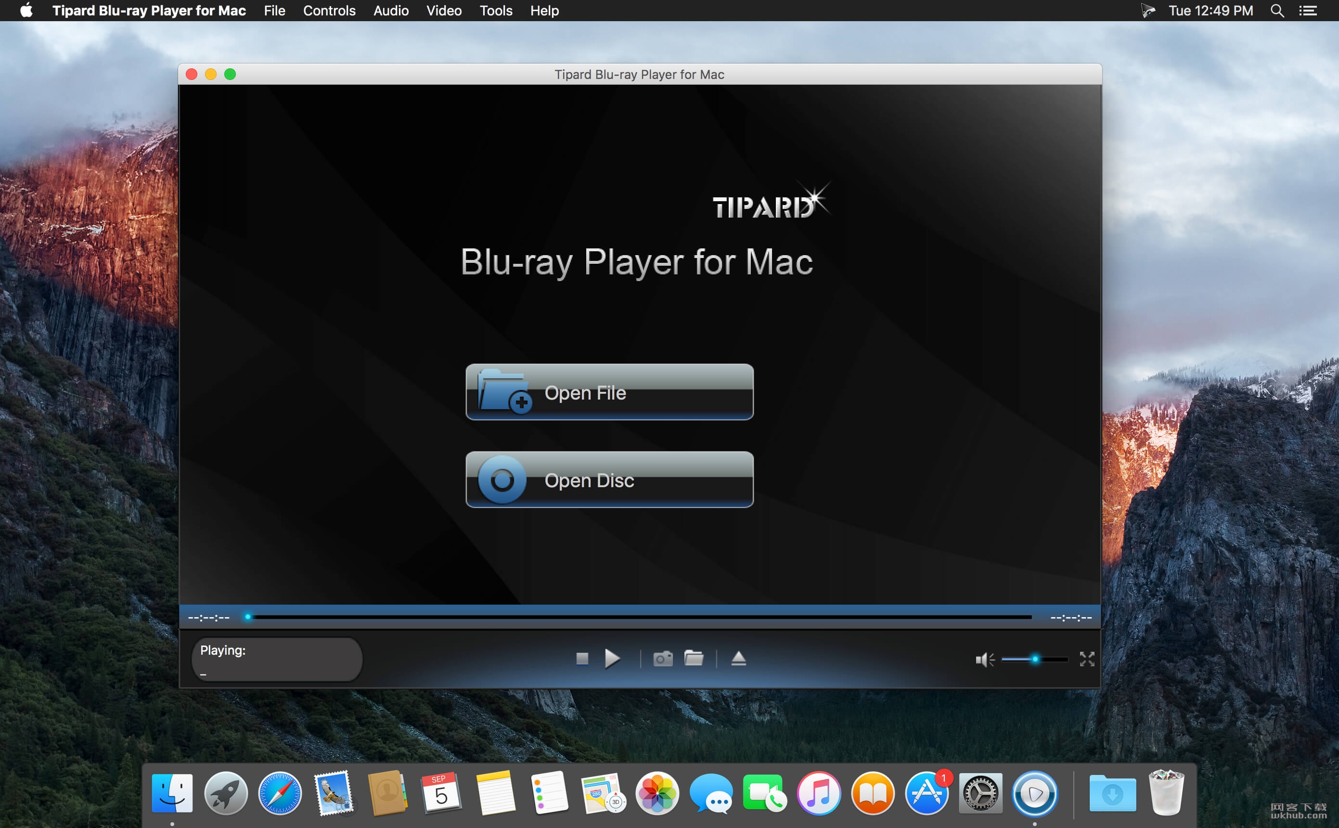Open Mail stamp icon in Dock
This screenshot has width=1339, height=828.
click(x=334, y=793)
